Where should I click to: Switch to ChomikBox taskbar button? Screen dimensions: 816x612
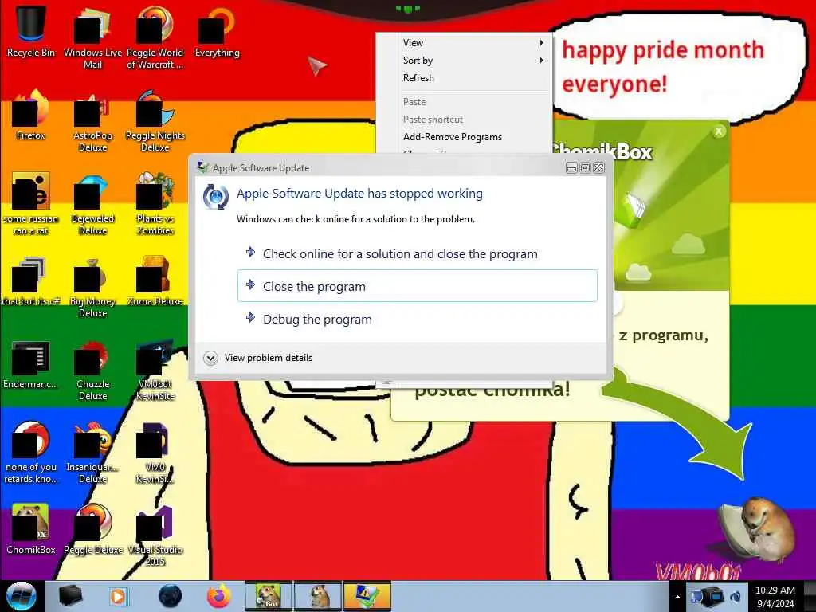(268, 596)
